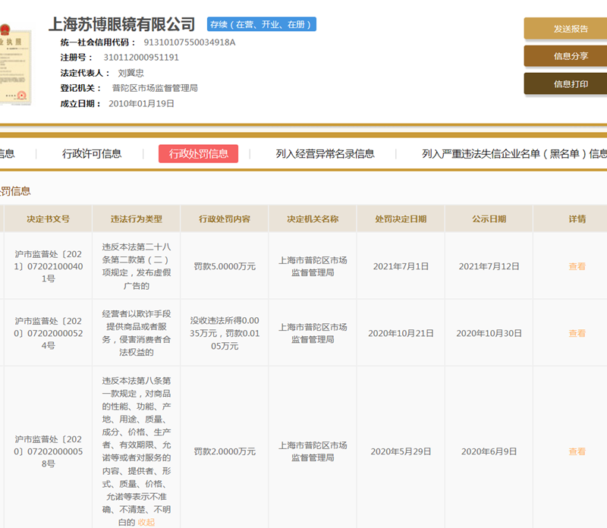This screenshot has width=607, height=528.
Task: Click publication date 2020年10月30日
Action: coord(489,333)
